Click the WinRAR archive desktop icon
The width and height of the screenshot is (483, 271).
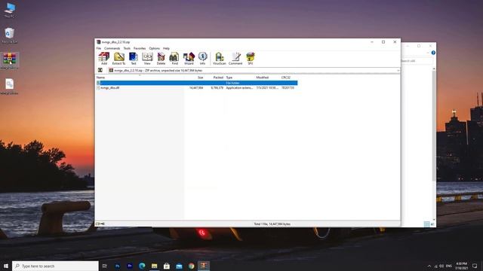point(10,61)
